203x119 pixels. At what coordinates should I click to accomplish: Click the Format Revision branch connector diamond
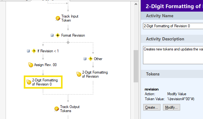click(x=68, y=42)
